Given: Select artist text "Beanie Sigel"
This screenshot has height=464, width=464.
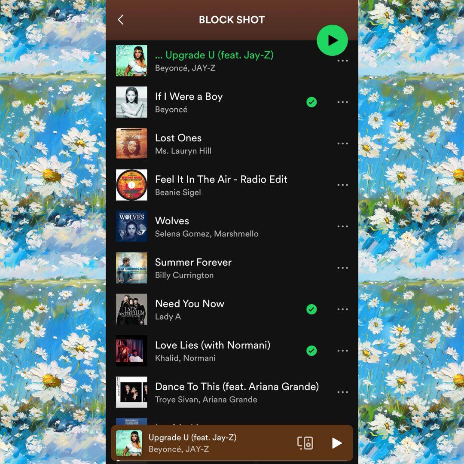Looking at the screenshot, I should pos(178,192).
